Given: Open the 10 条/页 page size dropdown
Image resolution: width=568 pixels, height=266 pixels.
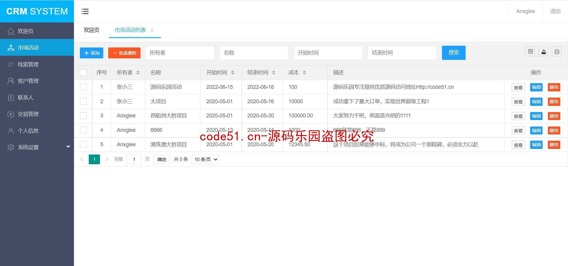Looking at the screenshot, I should 205,159.
